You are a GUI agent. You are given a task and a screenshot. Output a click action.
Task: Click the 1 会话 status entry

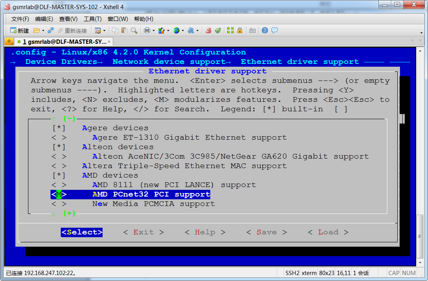tap(361, 273)
